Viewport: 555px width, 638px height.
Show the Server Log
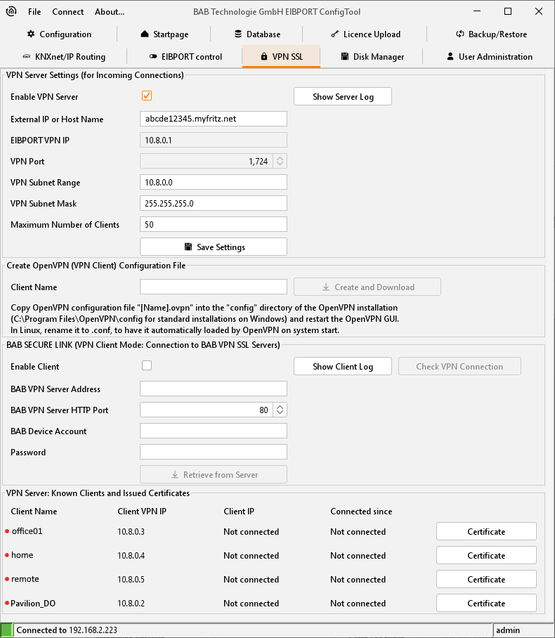[x=342, y=96]
